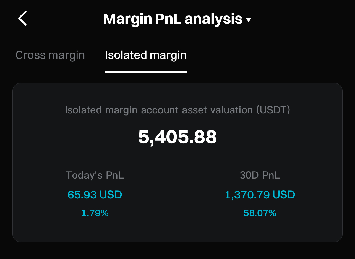
Task: Click the USD unit beside 1,370.79
Action: point(284,195)
